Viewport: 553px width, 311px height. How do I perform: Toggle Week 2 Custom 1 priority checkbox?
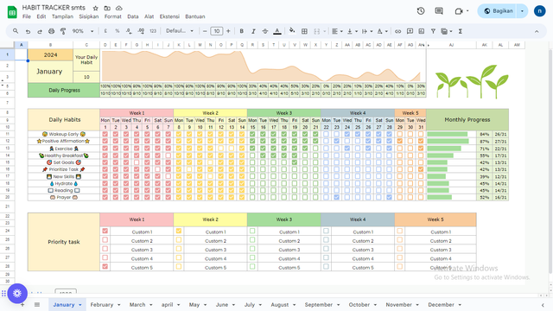click(179, 231)
